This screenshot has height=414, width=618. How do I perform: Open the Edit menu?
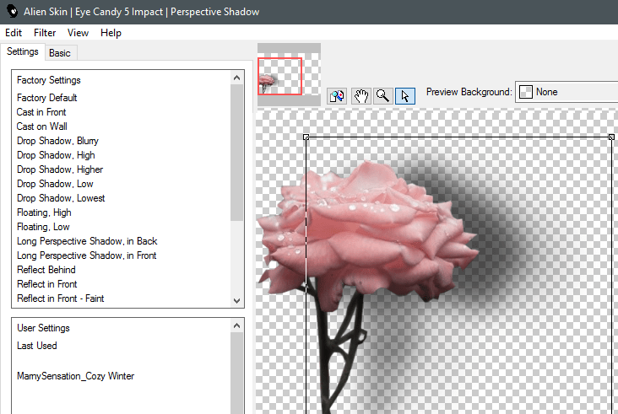(x=14, y=33)
